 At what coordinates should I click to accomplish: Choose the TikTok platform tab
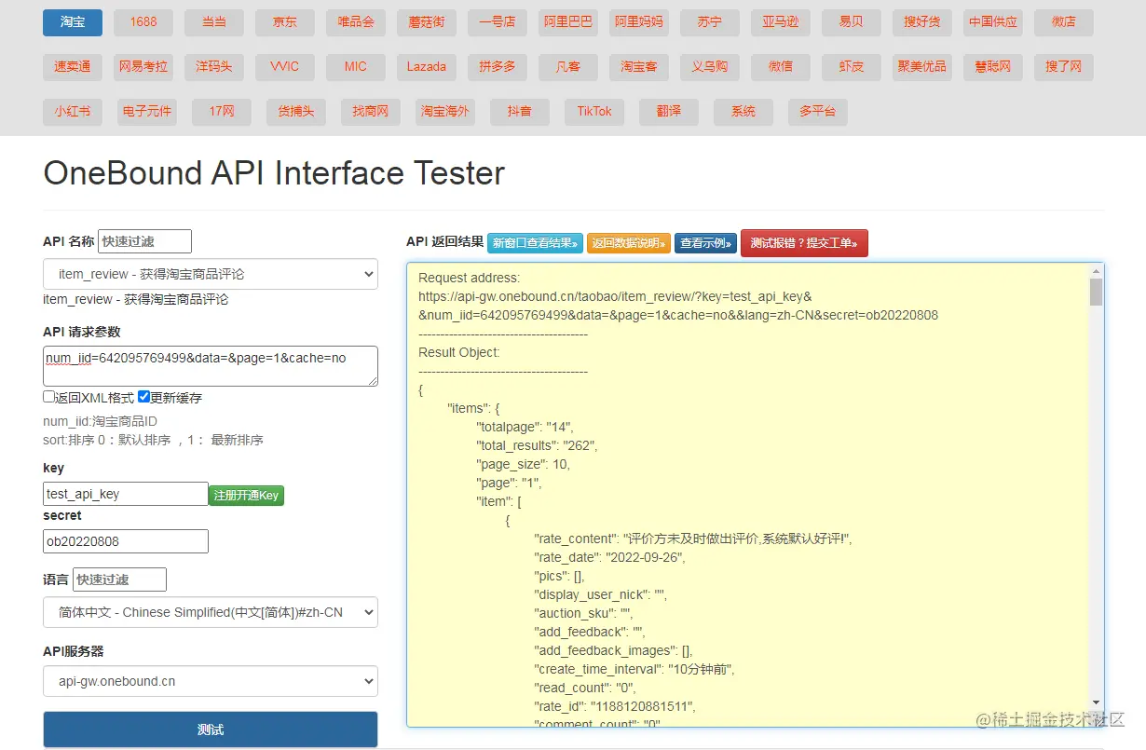(594, 112)
